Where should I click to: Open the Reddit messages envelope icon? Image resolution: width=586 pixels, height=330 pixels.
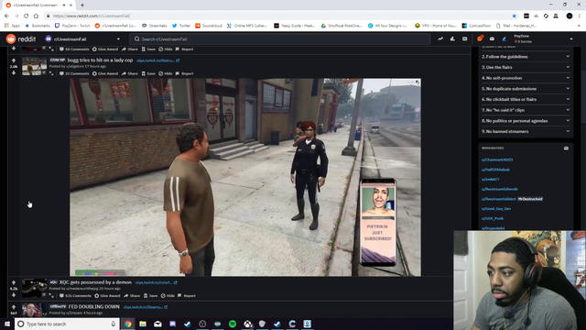[492, 38]
